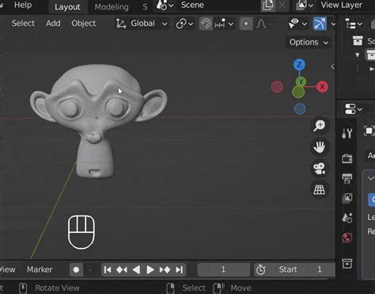Expand the Options dropdown

point(309,42)
